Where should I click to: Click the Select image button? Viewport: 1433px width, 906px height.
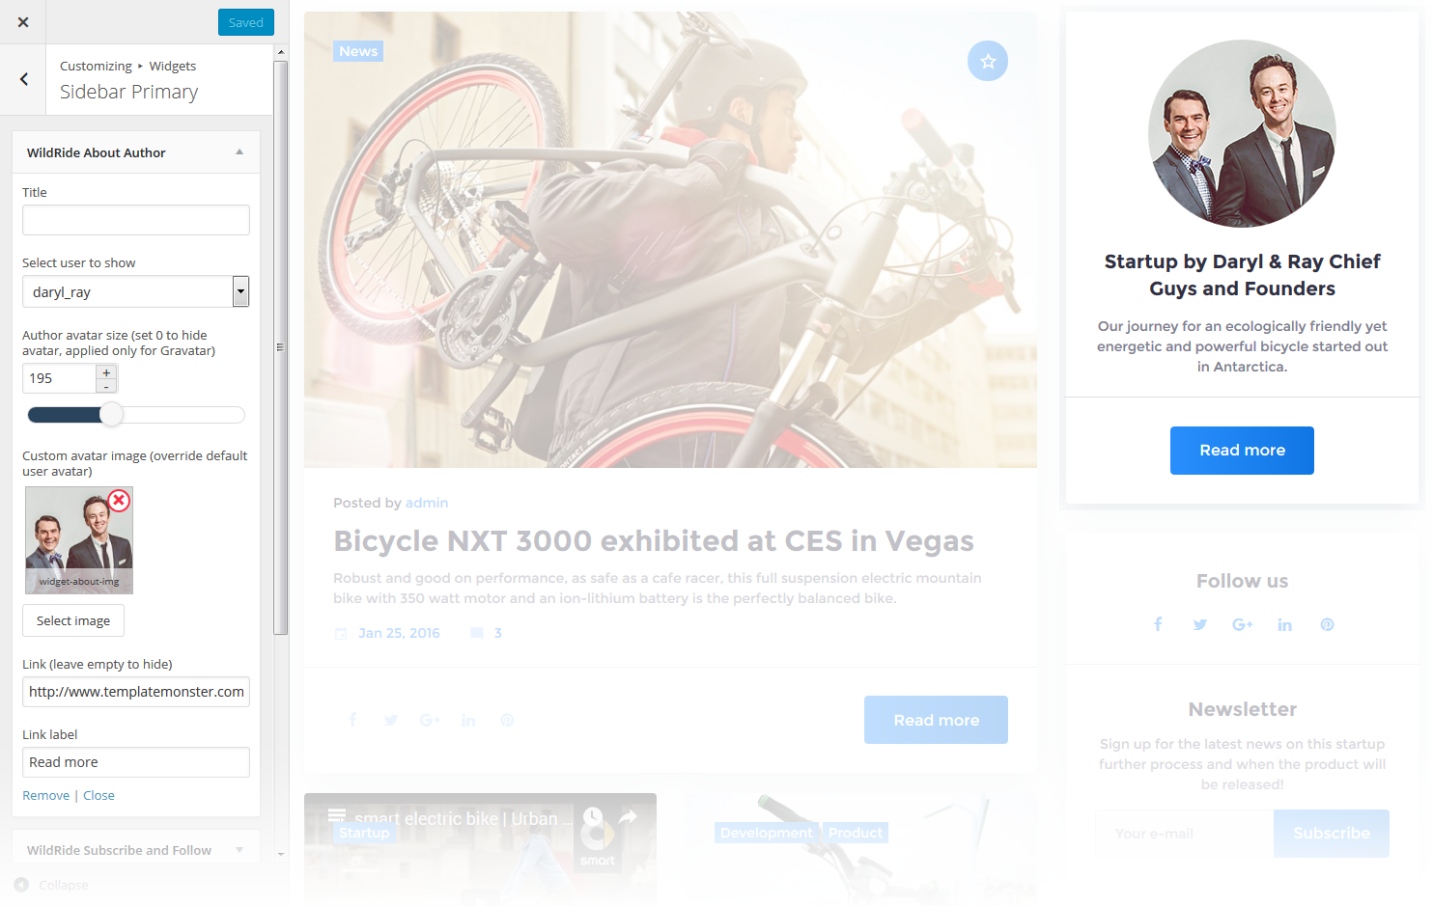click(x=73, y=620)
